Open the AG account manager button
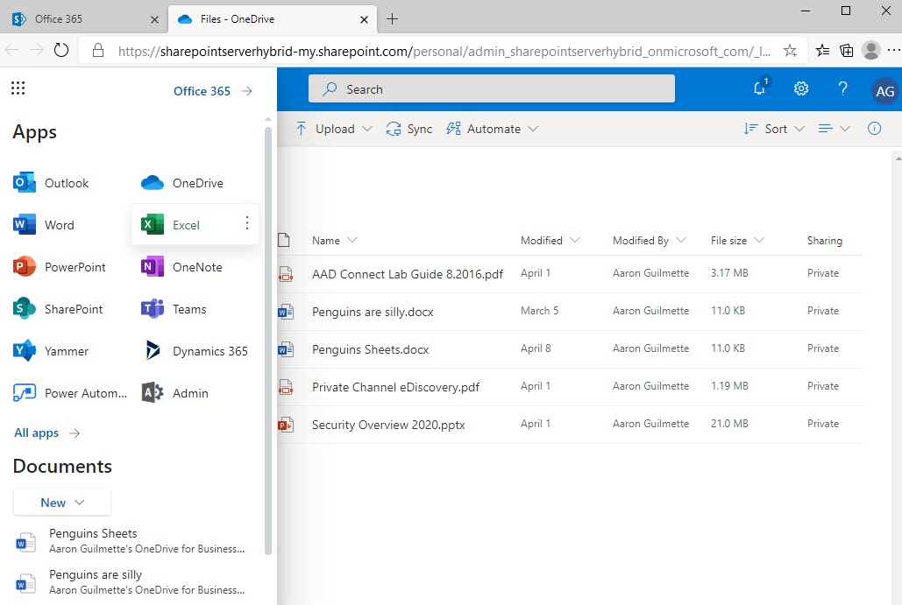Viewport: 902px width, 605px height. (884, 91)
